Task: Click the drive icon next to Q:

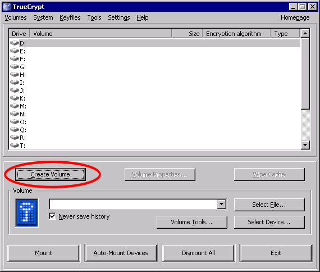Action: pos(15,130)
